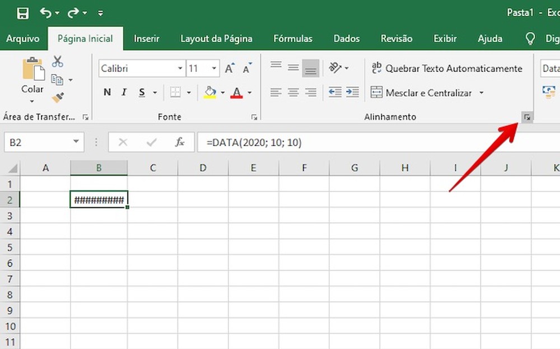Open font color dropdown arrow
The image size is (560, 349).
coord(249,93)
